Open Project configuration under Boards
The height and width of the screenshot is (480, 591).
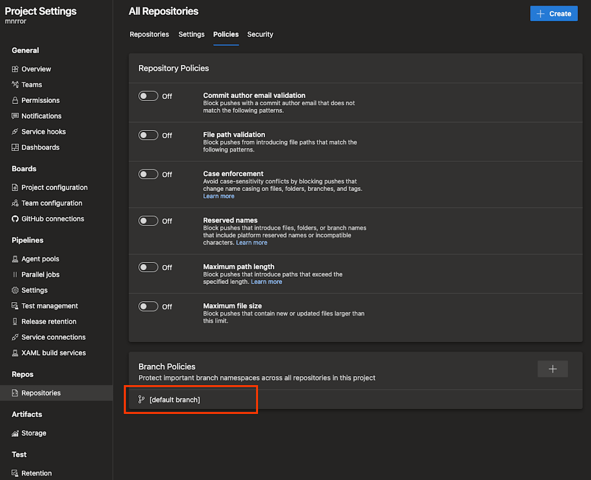coord(55,188)
